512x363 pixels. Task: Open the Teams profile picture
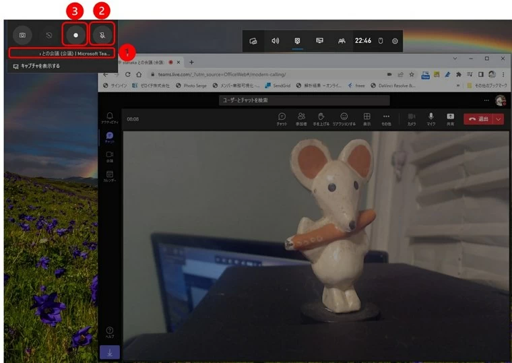(x=501, y=100)
